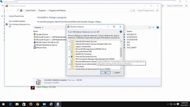The height and width of the screenshot is (107, 190).
Task: Check RIP Listener checkbox
Action: pos(72,67)
